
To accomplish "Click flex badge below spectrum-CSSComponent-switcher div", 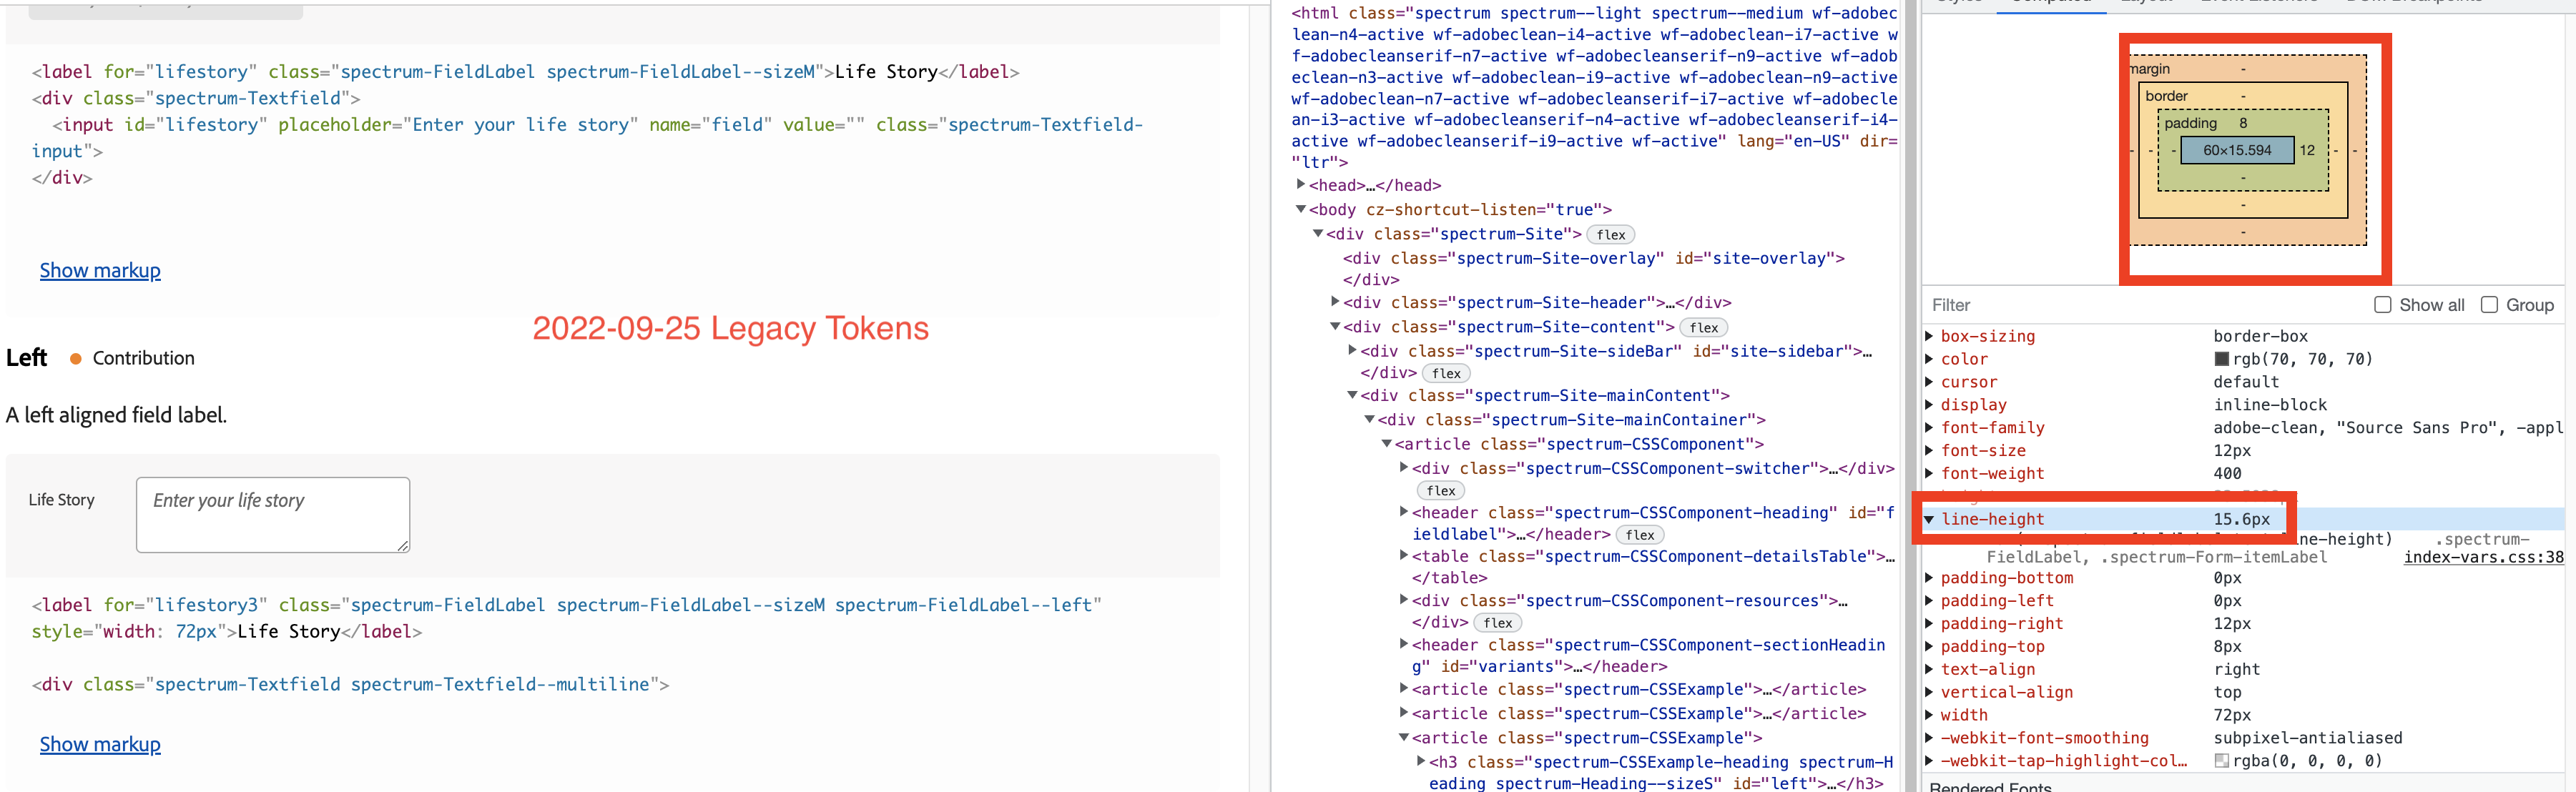I will click(1440, 491).
